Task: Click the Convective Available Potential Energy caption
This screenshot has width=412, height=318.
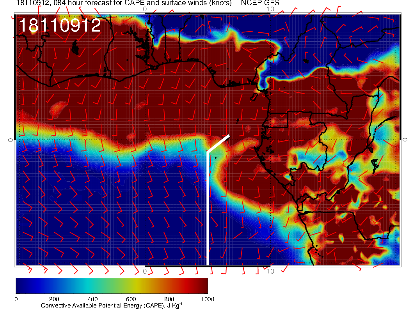Action: pyautogui.click(x=112, y=306)
